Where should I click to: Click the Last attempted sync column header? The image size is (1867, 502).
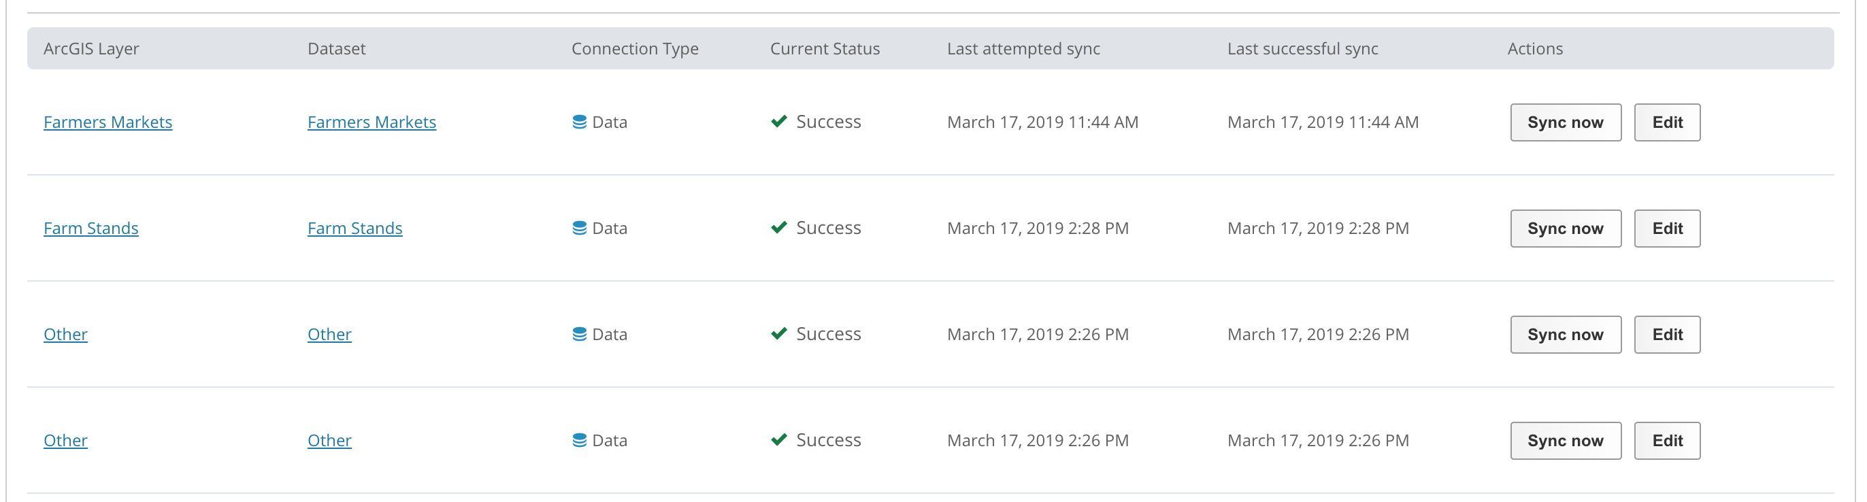[1023, 48]
